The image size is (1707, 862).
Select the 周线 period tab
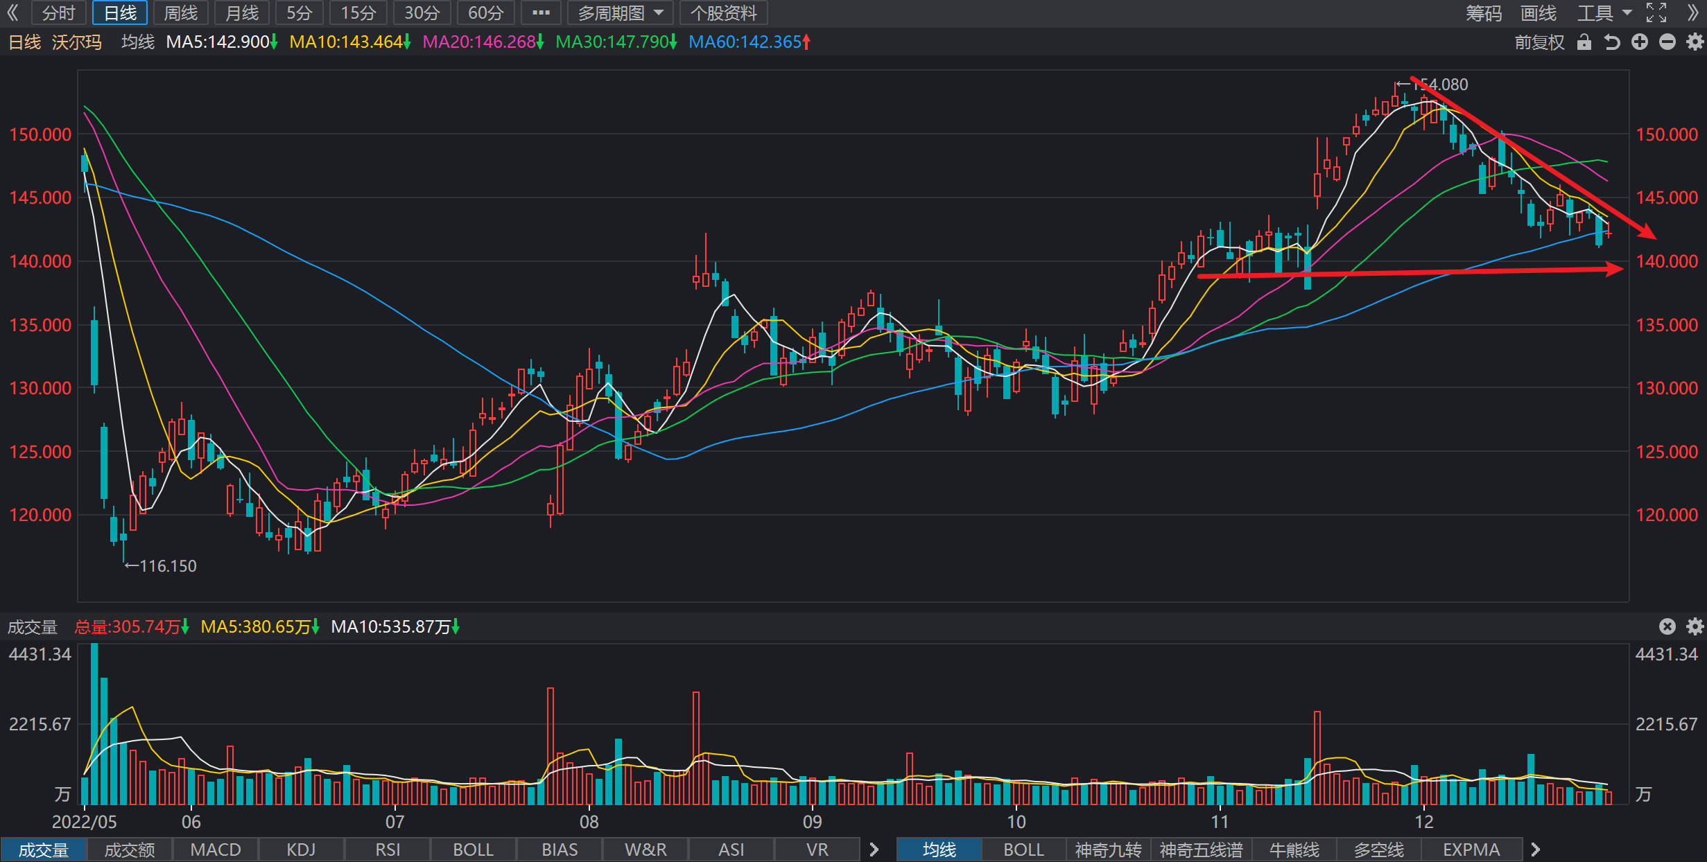(x=181, y=12)
